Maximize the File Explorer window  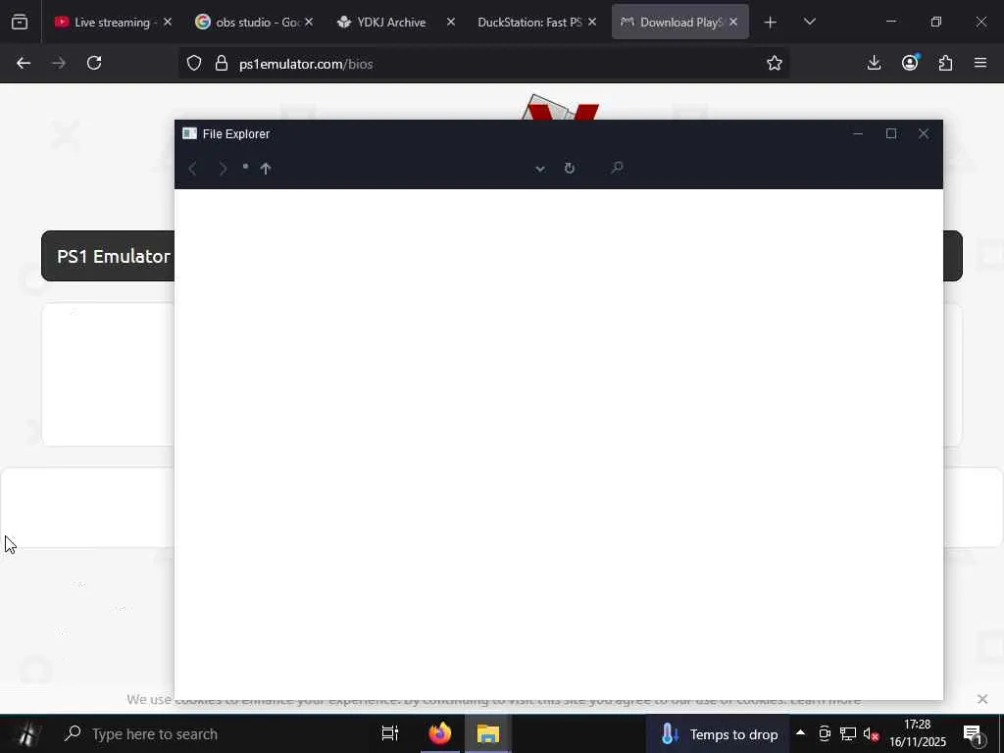point(890,133)
